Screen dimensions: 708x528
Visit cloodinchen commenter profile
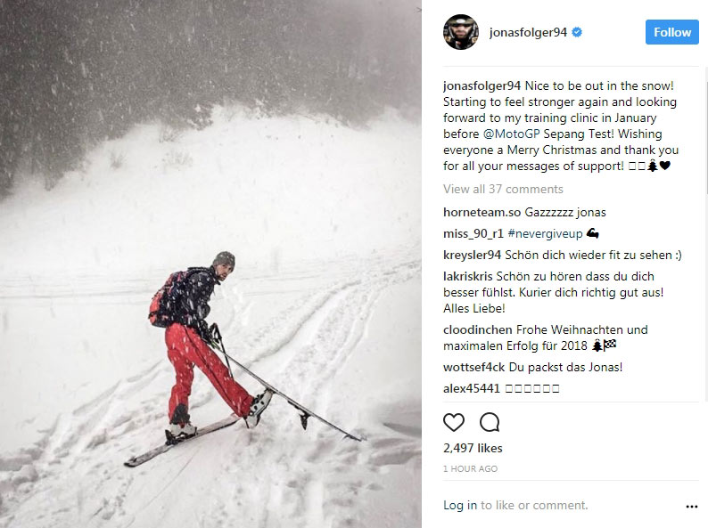[477, 329]
